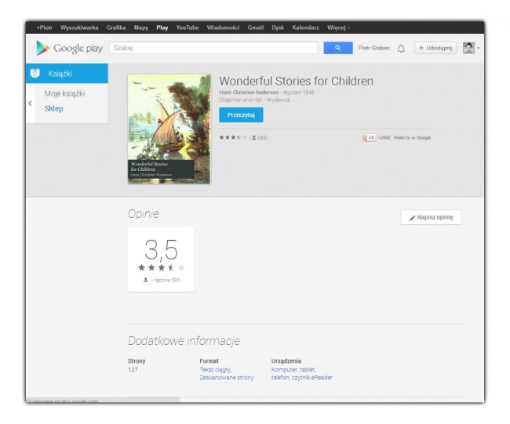Click the 3,5 rating score
The image size is (510, 424).
point(162,249)
